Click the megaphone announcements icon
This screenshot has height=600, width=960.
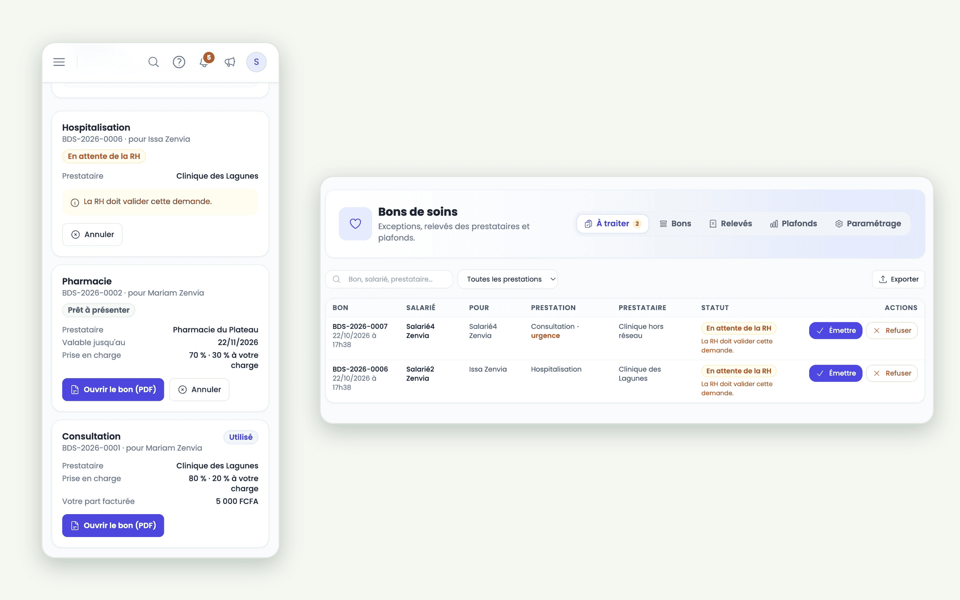(230, 62)
